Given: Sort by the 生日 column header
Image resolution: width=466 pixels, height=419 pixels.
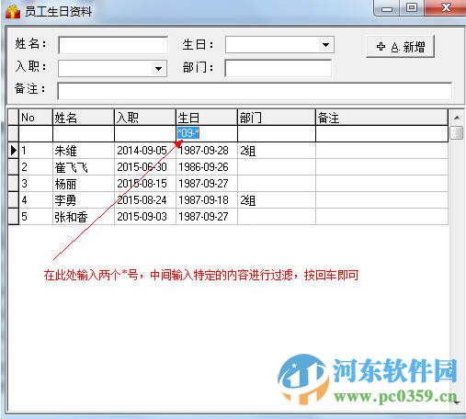Looking at the screenshot, I should click(x=207, y=118).
